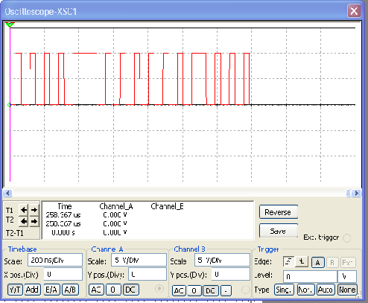Screen dimensions: 368x303
Task: Set Channel A coupling to 0
Action: [x=113, y=290]
